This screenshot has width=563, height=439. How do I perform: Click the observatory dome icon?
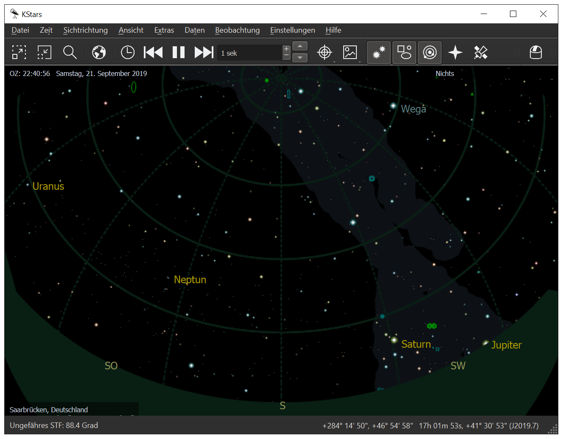536,52
